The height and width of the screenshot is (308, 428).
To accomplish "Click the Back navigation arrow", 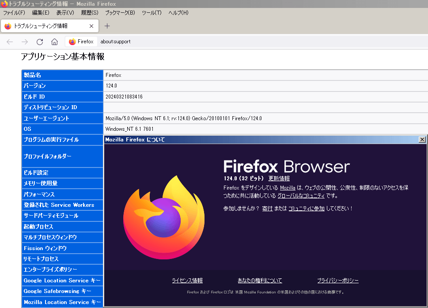I will [x=10, y=42].
